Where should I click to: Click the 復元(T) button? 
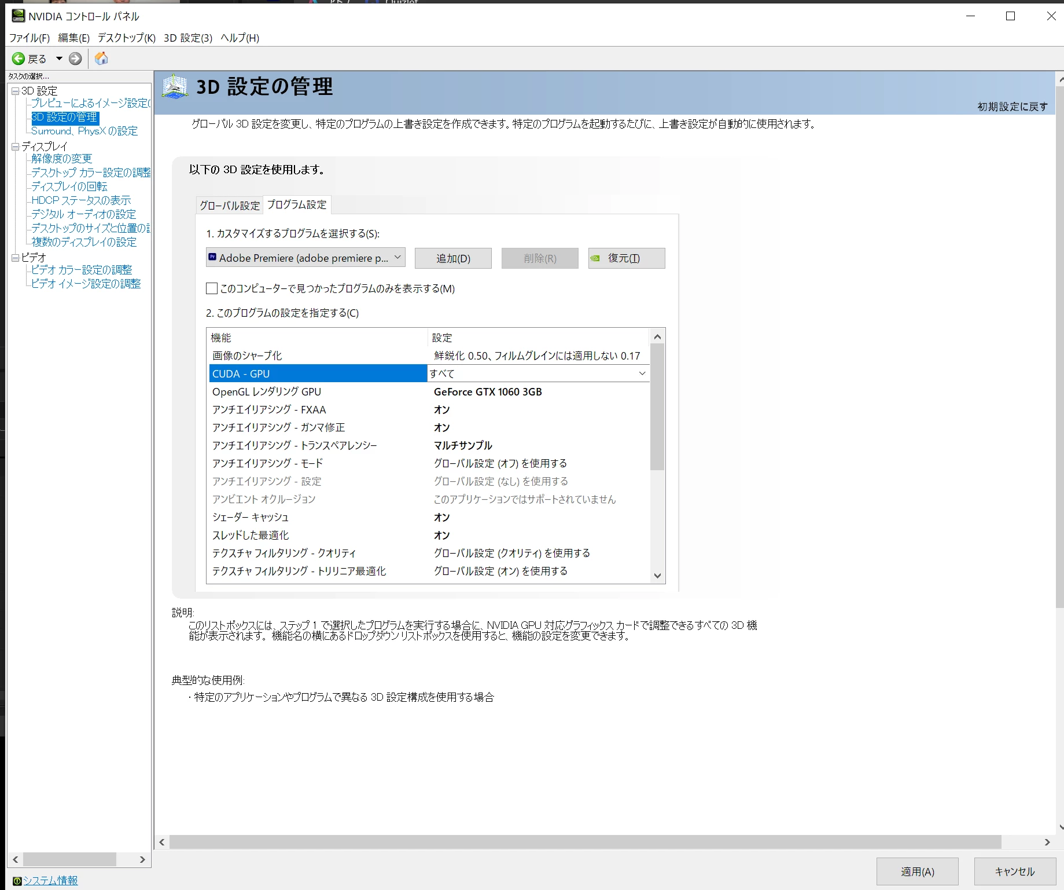point(627,258)
